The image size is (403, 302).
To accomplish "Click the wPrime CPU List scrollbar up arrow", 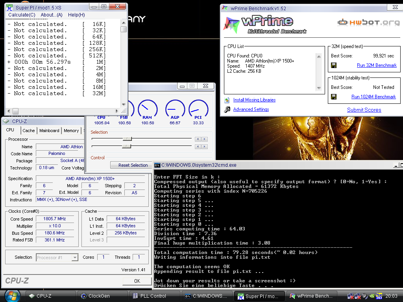I will [x=319, y=57].
